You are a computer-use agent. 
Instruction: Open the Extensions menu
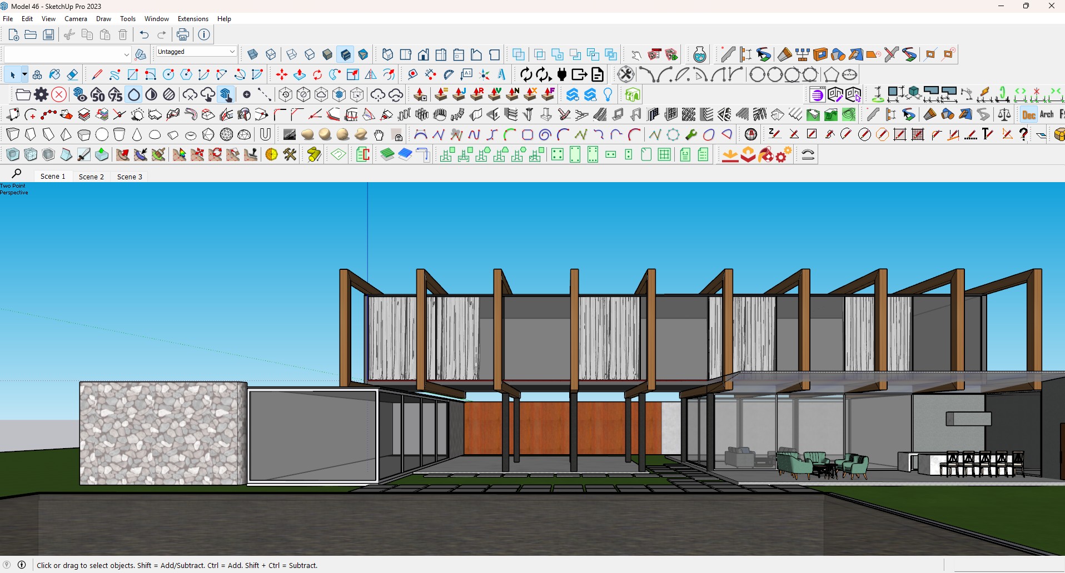[193, 19]
